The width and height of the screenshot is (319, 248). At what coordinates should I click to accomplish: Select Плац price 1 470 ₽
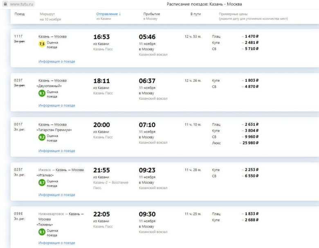[x=252, y=36]
